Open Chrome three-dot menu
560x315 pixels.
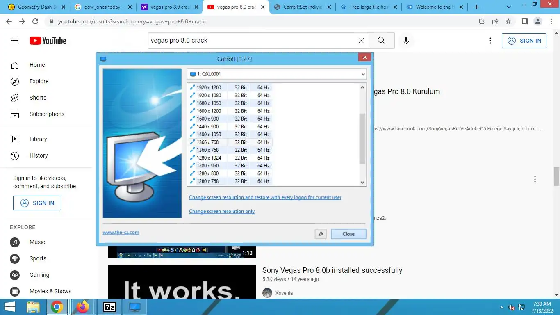point(551,21)
